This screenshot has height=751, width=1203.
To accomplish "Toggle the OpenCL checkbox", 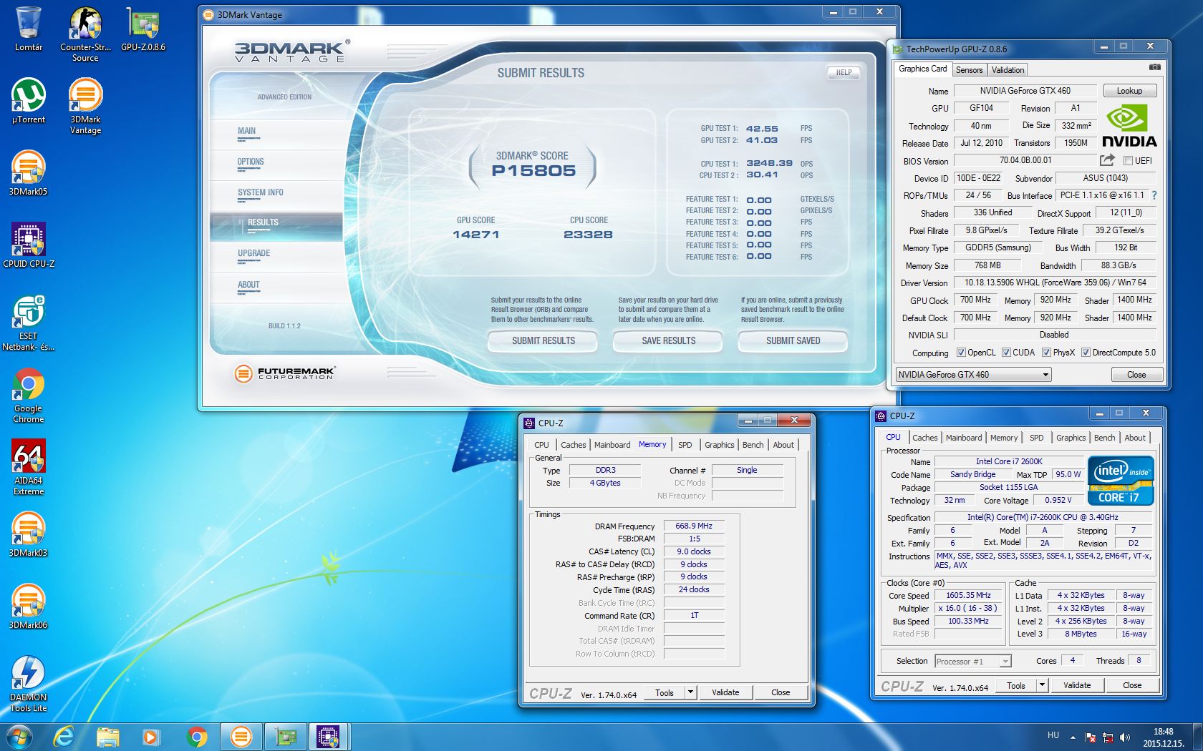I will [962, 353].
